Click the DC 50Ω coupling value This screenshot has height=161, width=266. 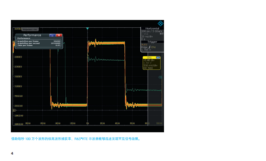tap(148, 68)
